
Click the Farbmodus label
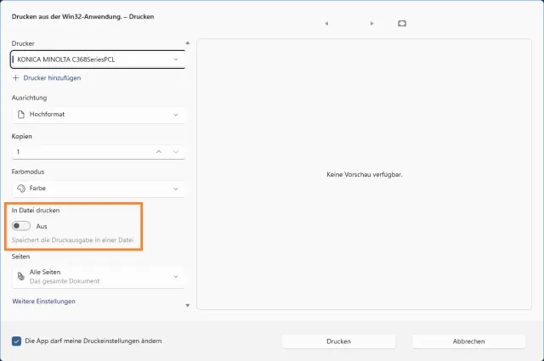(28, 172)
